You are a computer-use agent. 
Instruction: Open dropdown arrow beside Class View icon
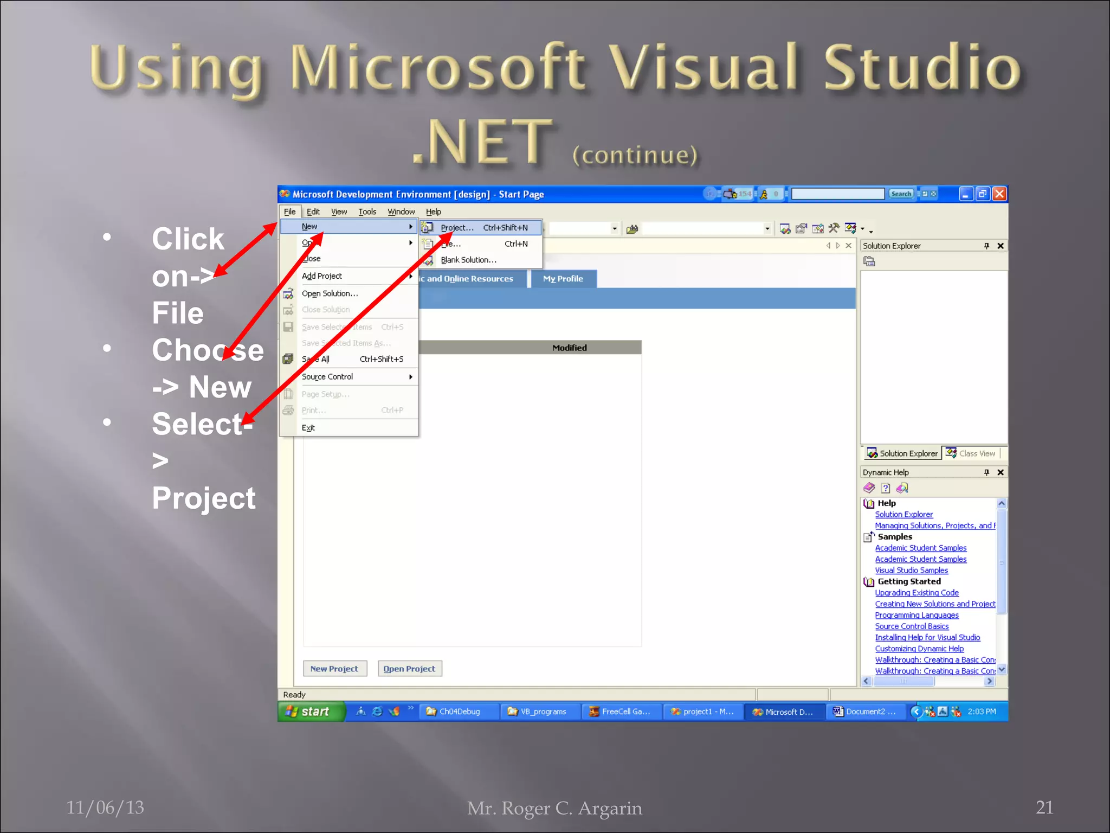(x=862, y=228)
